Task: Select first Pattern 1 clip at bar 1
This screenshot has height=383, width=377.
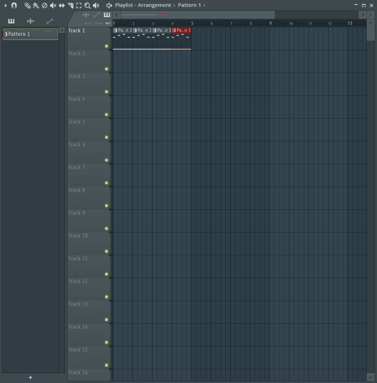Action: tap(123, 39)
